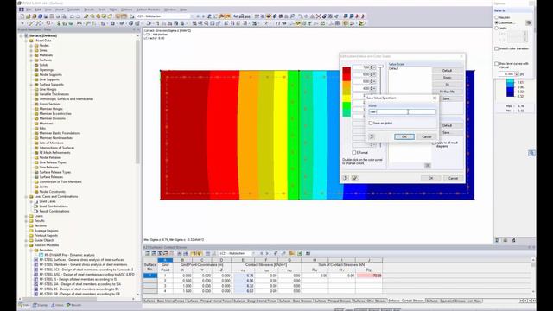Click the yellow color swatch in color scale

[346, 98]
